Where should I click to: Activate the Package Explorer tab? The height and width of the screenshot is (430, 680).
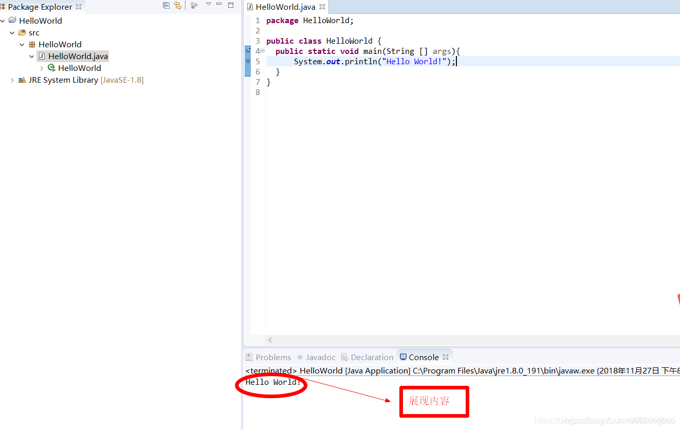click(40, 7)
